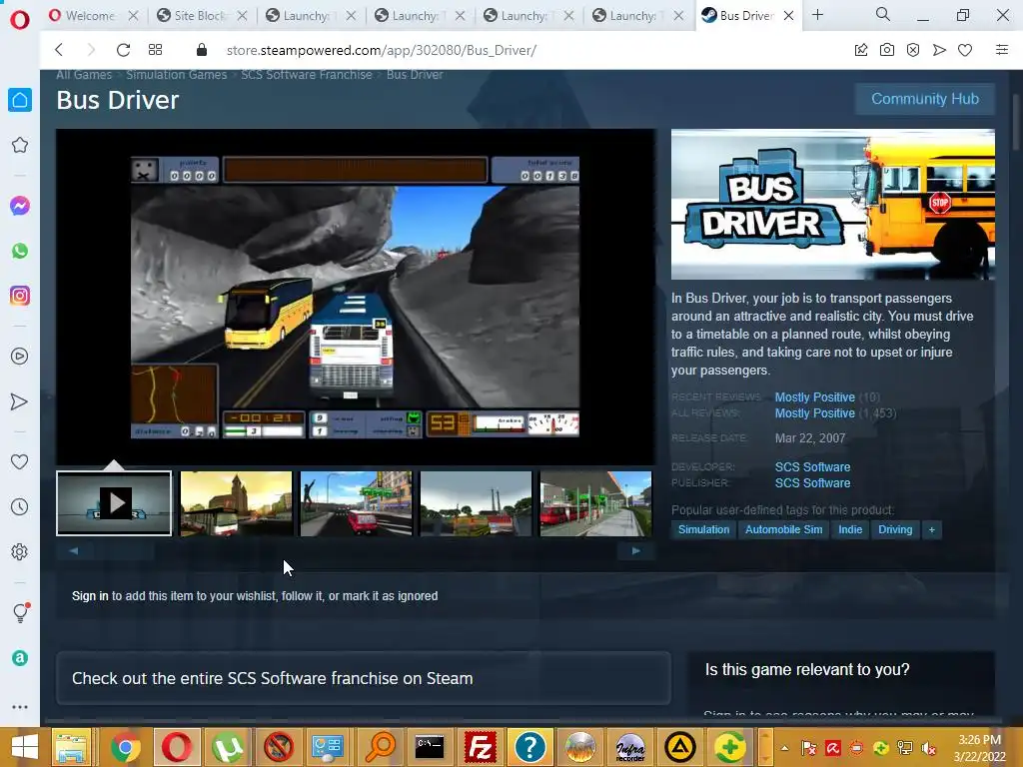The width and height of the screenshot is (1023, 767).
Task: Open the Easy Setup menu icon
Action: (1001, 50)
